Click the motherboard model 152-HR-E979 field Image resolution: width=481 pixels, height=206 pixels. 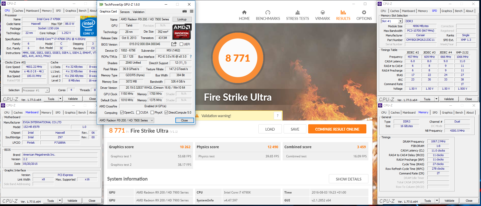click(46, 127)
